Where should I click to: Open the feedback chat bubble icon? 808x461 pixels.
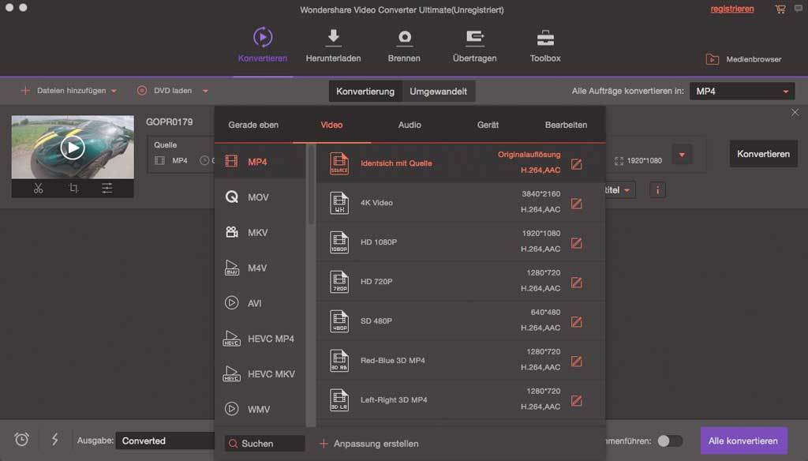[x=799, y=9]
